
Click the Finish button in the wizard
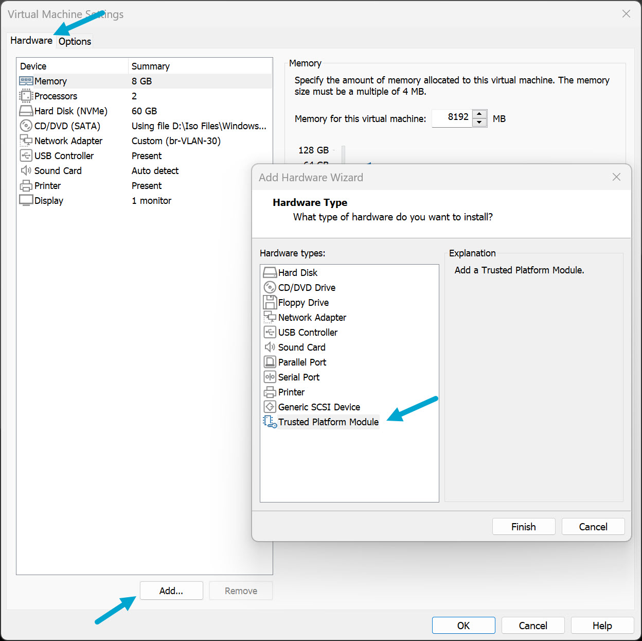pyautogui.click(x=523, y=526)
